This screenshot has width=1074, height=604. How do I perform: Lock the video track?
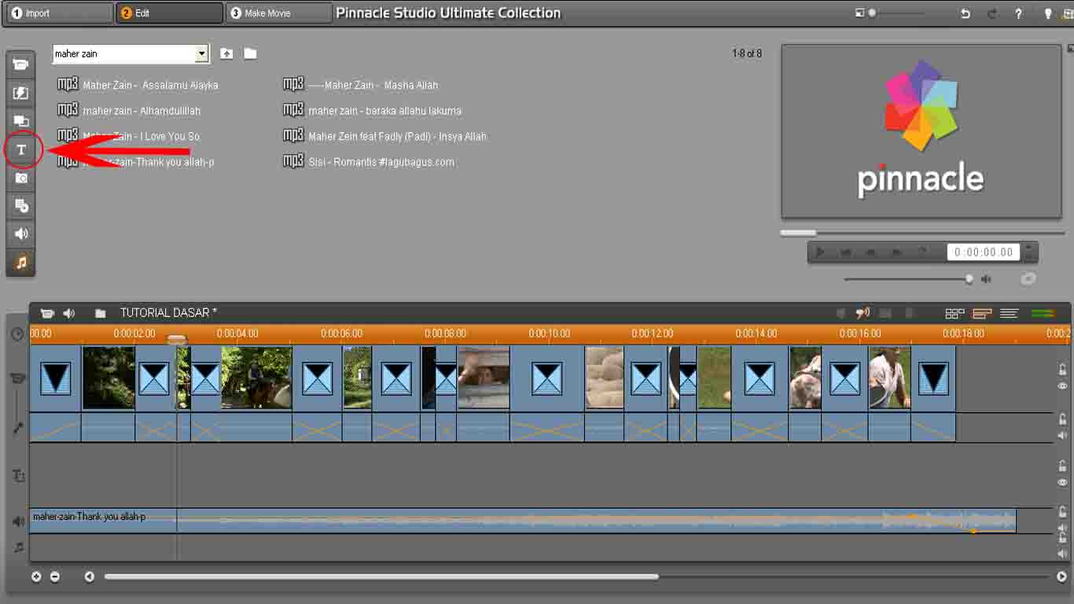(x=1062, y=369)
